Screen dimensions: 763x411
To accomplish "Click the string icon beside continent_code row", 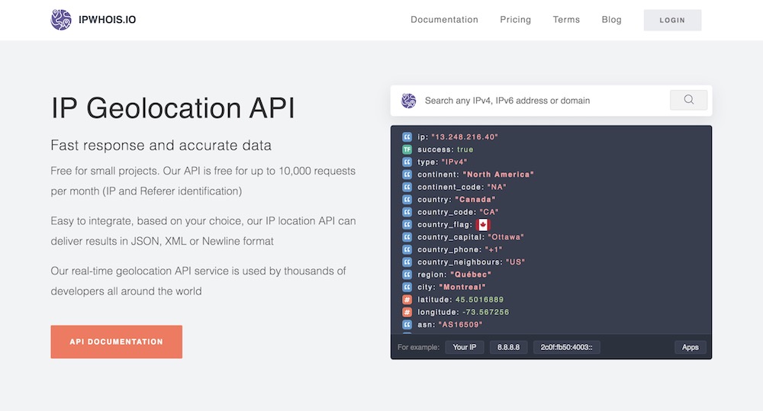I will pos(407,187).
